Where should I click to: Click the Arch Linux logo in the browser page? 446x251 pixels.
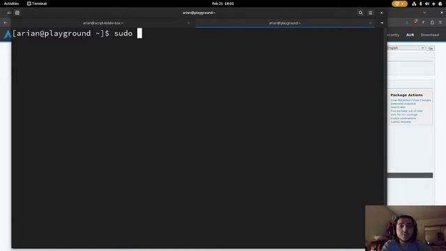[x=8, y=34]
